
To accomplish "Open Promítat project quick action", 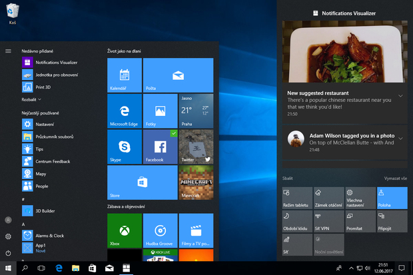I will click(x=360, y=221).
